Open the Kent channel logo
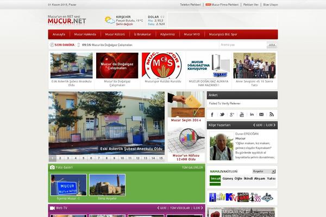 coord(267,197)
